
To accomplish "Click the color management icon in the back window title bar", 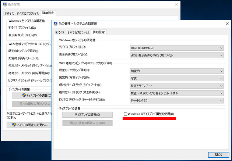I will [5, 4].
